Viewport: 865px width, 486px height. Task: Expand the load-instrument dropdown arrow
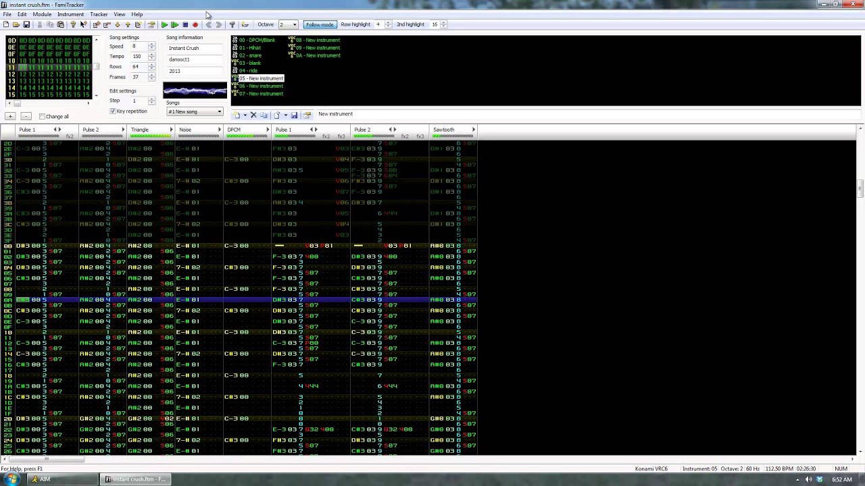tap(285, 115)
